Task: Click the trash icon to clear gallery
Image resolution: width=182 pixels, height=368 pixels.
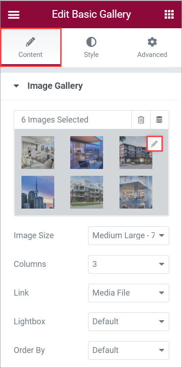Action: pyautogui.click(x=141, y=120)
